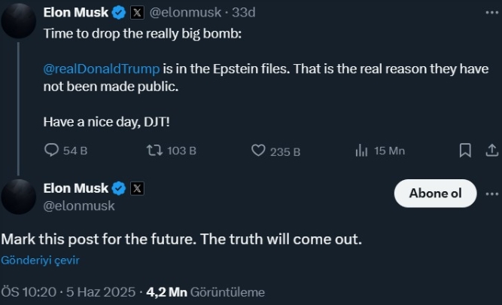Translate post via Gönderiyi çevir link

click(40, 260)
